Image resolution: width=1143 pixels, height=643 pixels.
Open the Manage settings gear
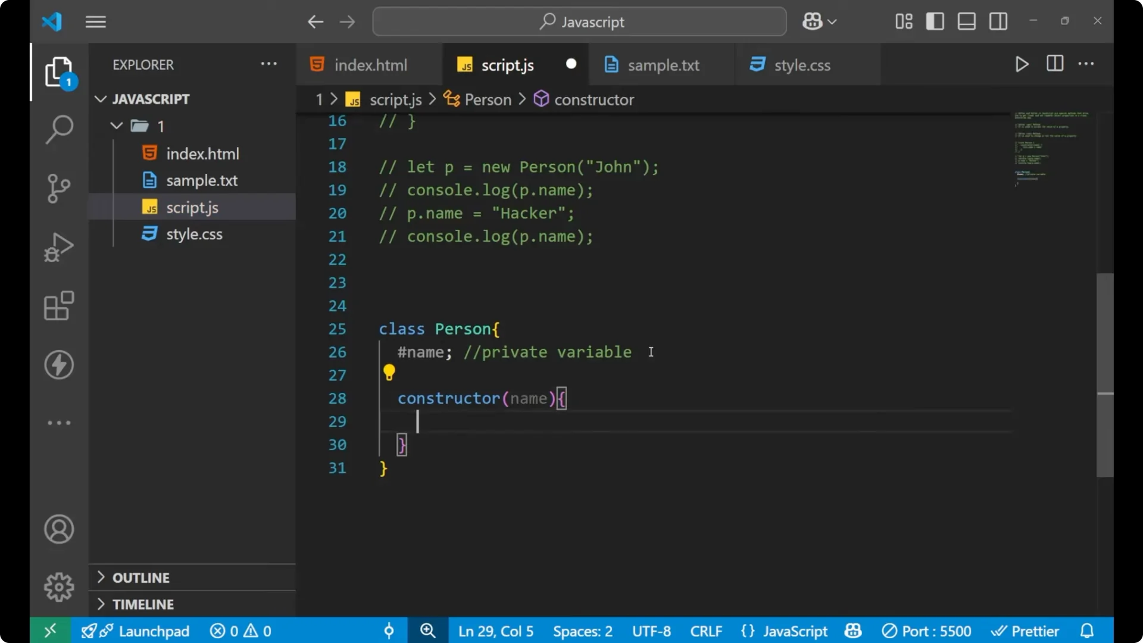pyautogui.click(x=59, y=586)
